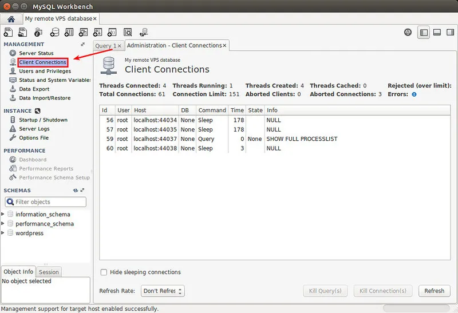Click the blue errors info icon
The width and height of the screenshot is (458, 313).
(x=414, y=94)
